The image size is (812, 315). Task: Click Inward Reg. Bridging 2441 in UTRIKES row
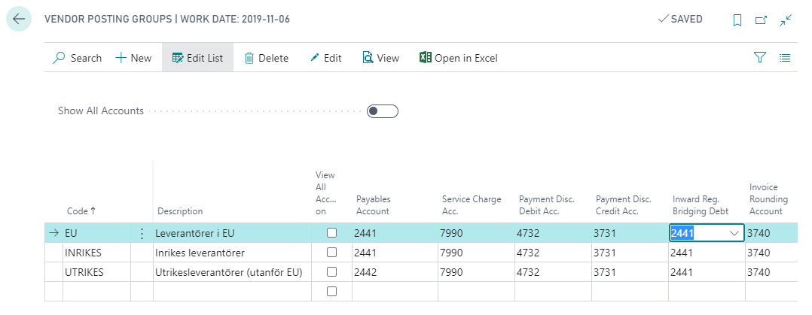point(707,273)
